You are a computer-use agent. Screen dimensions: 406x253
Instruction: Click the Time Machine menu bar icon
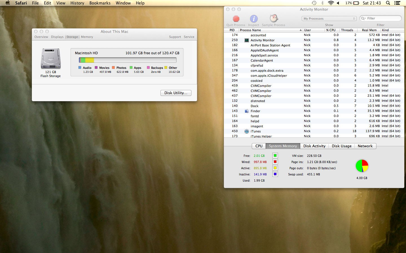click(x=314, y=3)
